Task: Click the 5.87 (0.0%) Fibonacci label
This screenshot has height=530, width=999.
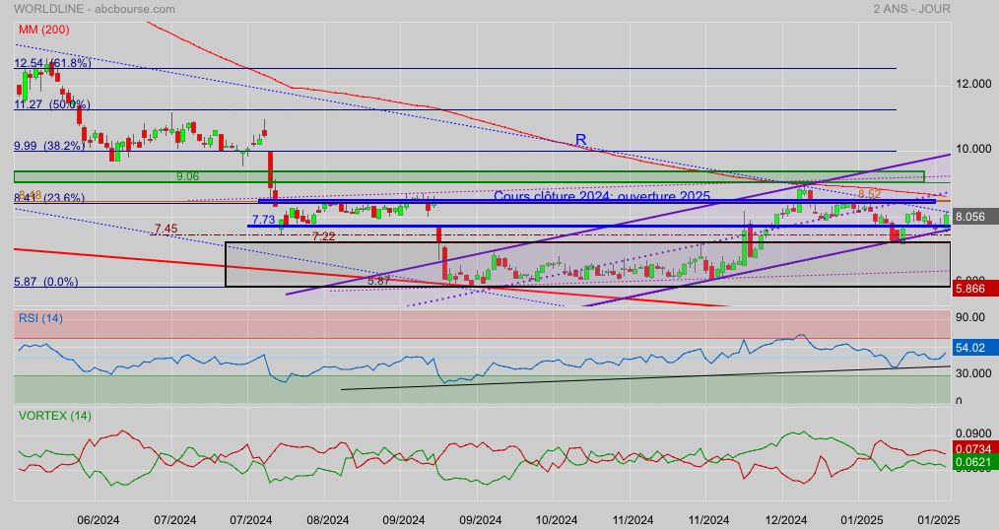Action: pos(46,282)
